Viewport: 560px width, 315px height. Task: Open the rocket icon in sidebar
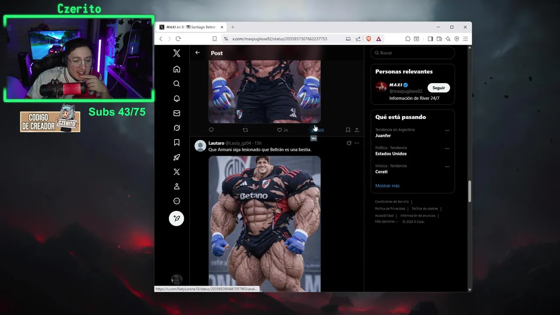(x=177, y=157)
